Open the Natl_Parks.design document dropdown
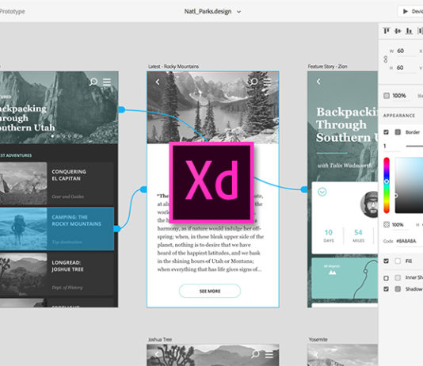Viewport: 423px width, 366px height. pos(238,12)
